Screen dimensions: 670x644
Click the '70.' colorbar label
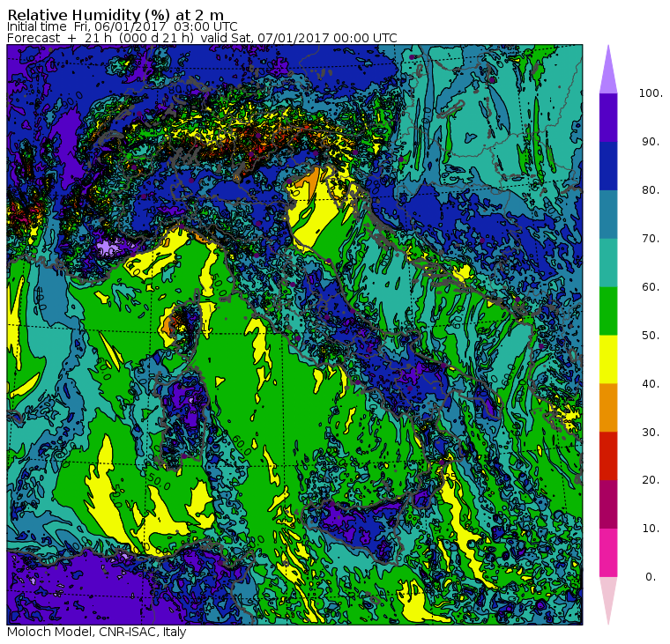pyautogui.click(x=651, y=238)
